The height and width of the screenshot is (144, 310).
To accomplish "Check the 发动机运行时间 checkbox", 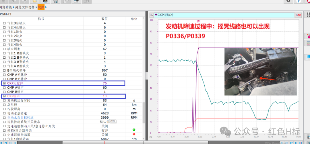I will coord(4,101).
